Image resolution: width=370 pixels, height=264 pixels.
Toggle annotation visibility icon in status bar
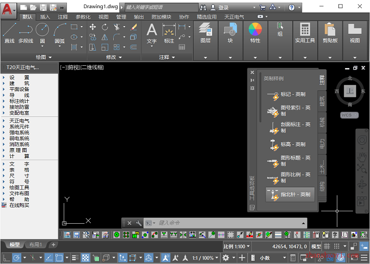[x=165, y=258]
